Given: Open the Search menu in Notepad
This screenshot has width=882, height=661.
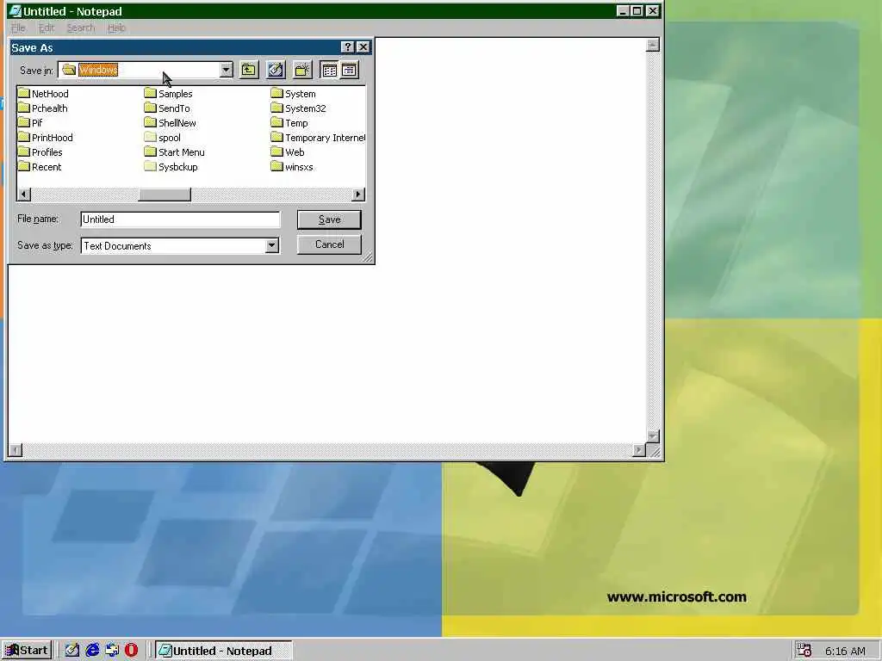Looking at the screenshot, I should click(x=80, y=28).
